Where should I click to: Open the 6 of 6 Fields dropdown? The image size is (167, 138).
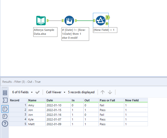coord(23,92)
